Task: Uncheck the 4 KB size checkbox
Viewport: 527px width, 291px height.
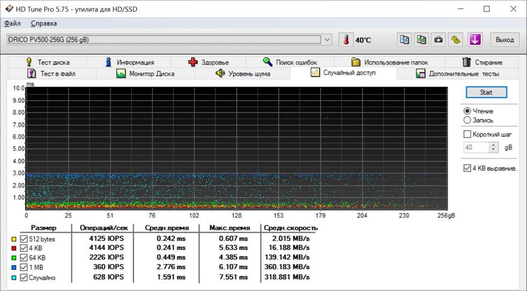Action: (23, 248)
